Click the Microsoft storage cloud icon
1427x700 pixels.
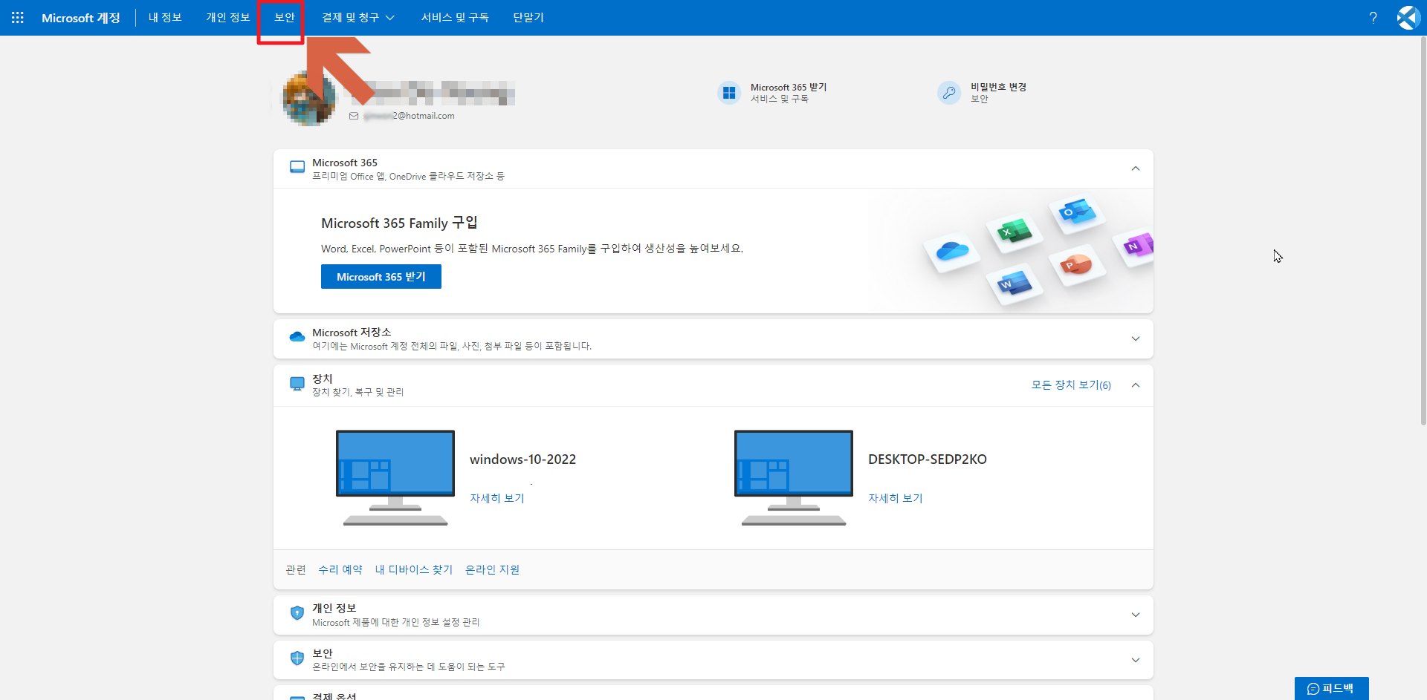[297, 337]
